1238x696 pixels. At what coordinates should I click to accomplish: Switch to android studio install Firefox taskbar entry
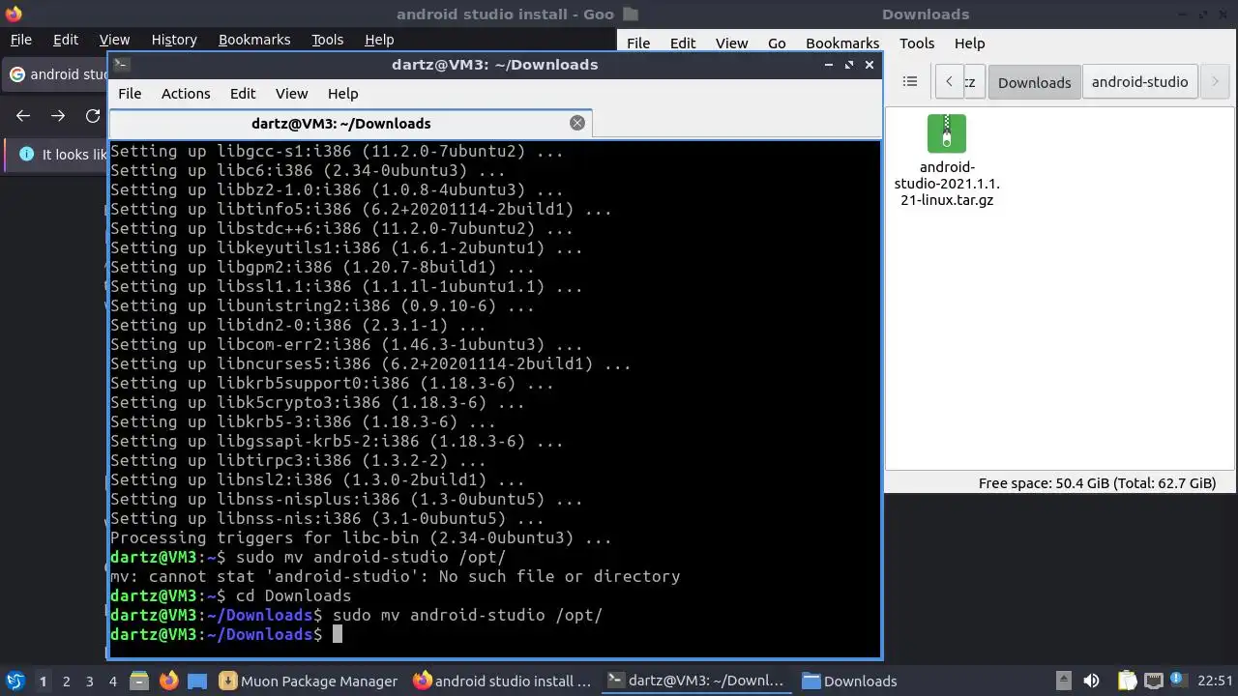click(x=502, y=681)
